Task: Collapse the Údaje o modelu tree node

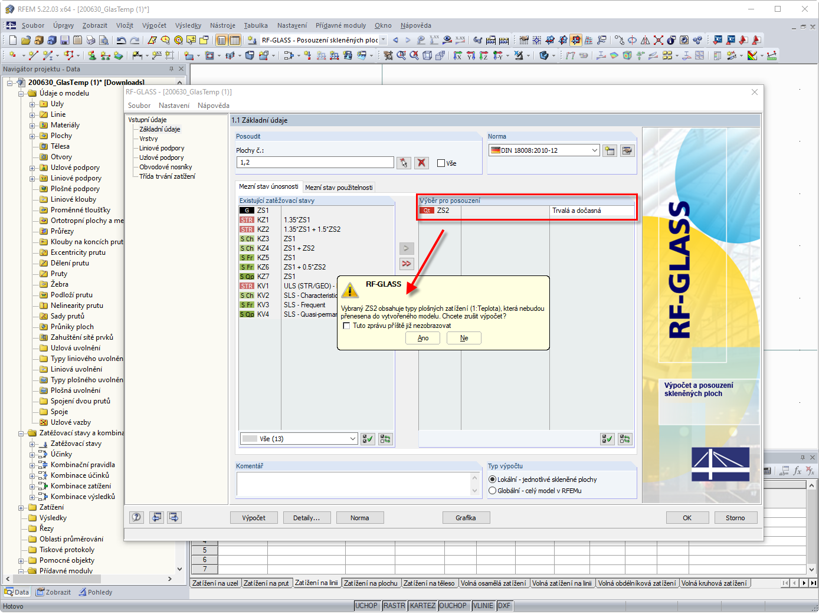Action: pos(21,94)
